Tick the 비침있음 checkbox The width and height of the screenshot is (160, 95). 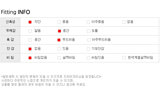tap(88, 58)
